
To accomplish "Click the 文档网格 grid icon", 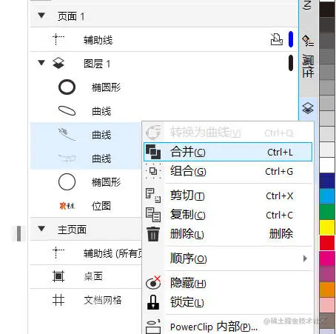I will pyautogui.click(x=58, y=300).
